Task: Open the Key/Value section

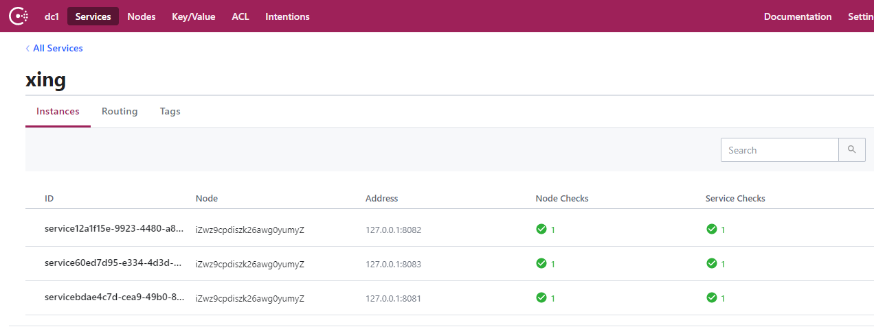Action: [194, 16]
